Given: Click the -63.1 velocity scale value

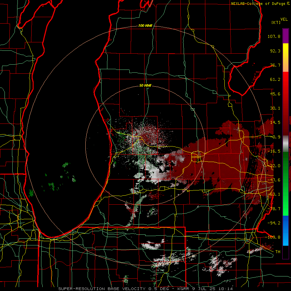Looking at the screenshot, I should tap(274, 194).
